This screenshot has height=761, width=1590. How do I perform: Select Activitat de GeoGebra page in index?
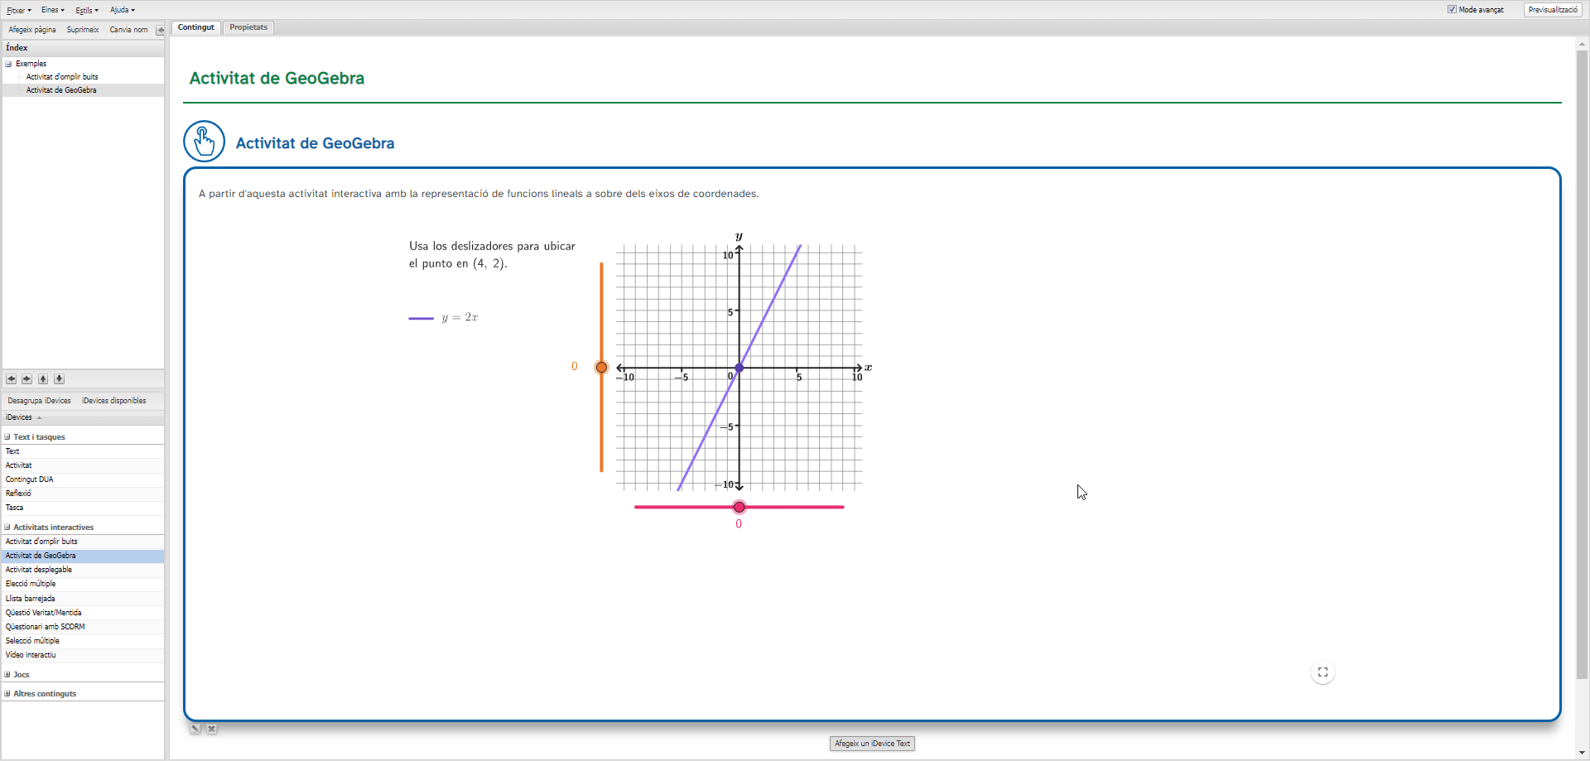click(61, 90)
